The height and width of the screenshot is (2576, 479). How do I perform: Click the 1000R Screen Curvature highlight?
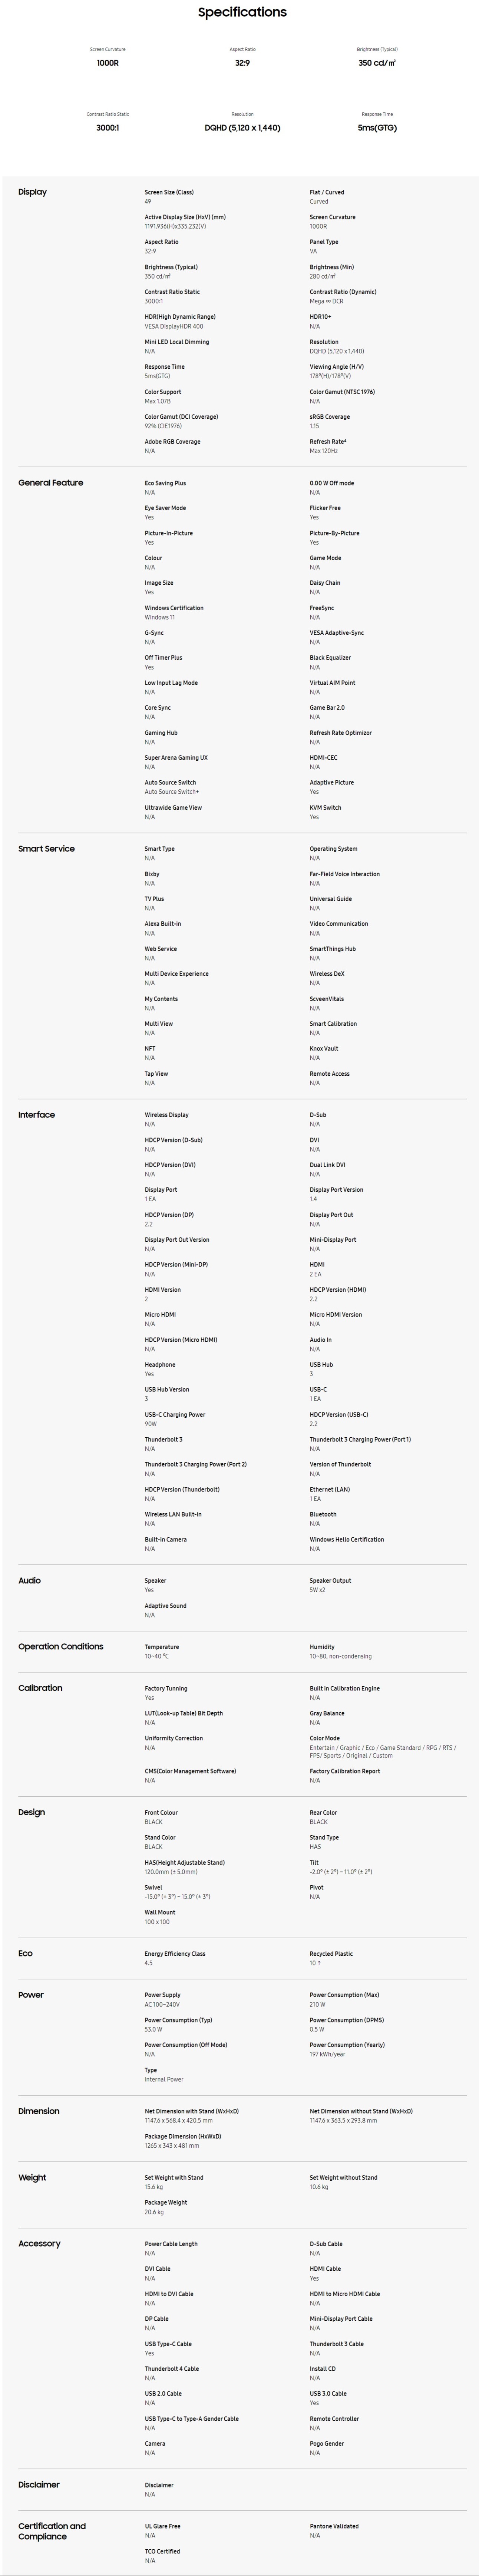(x=108, y=62)
